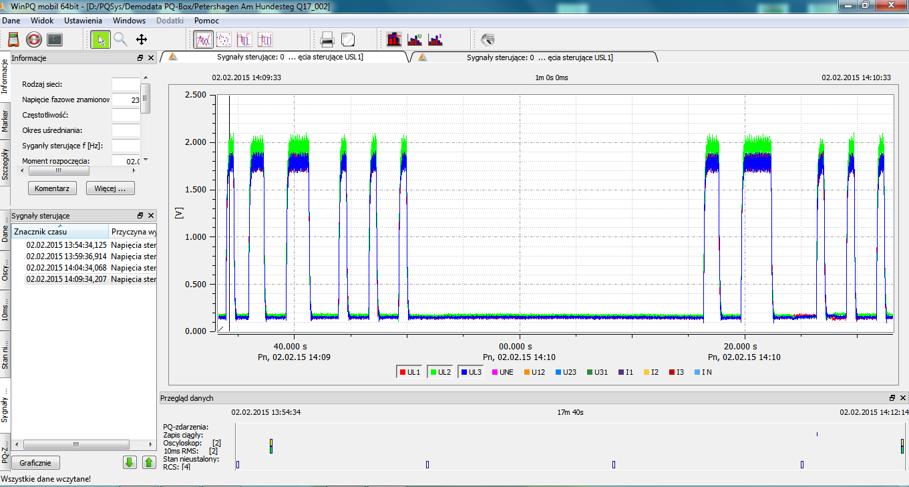Select row 02.02.2015 13:59:36,914
Viewport: 909px width, 487px height.
[84, 256]
